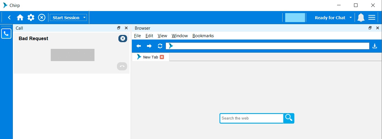Screen dimensions: 382x139
Task: Close the Browser panel
Action: [x=378, y=28]
